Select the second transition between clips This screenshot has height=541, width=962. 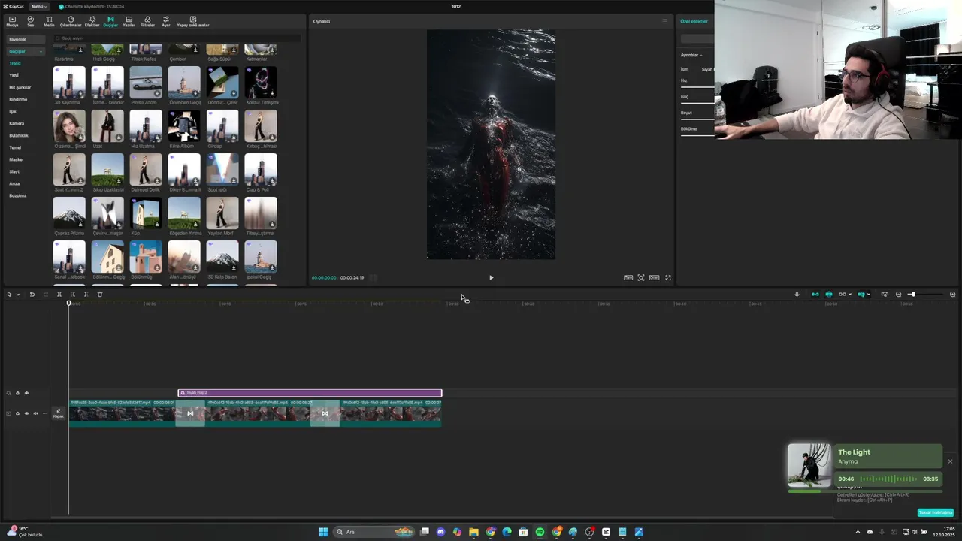[325, 413]
